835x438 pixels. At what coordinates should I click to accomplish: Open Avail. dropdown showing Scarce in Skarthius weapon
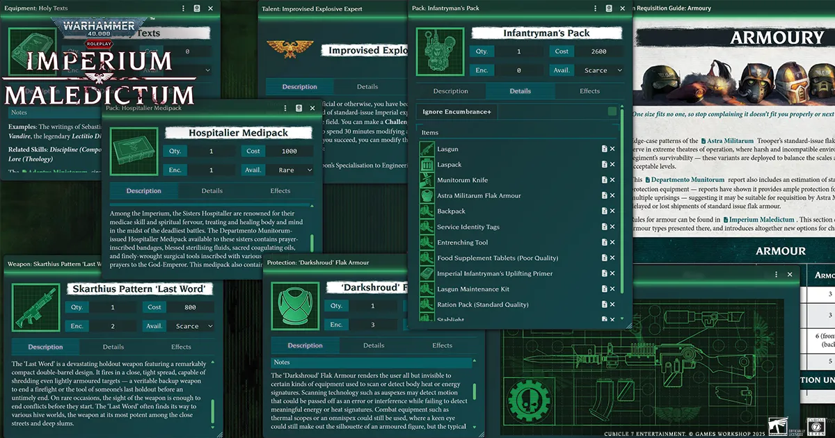coord(191,326)
